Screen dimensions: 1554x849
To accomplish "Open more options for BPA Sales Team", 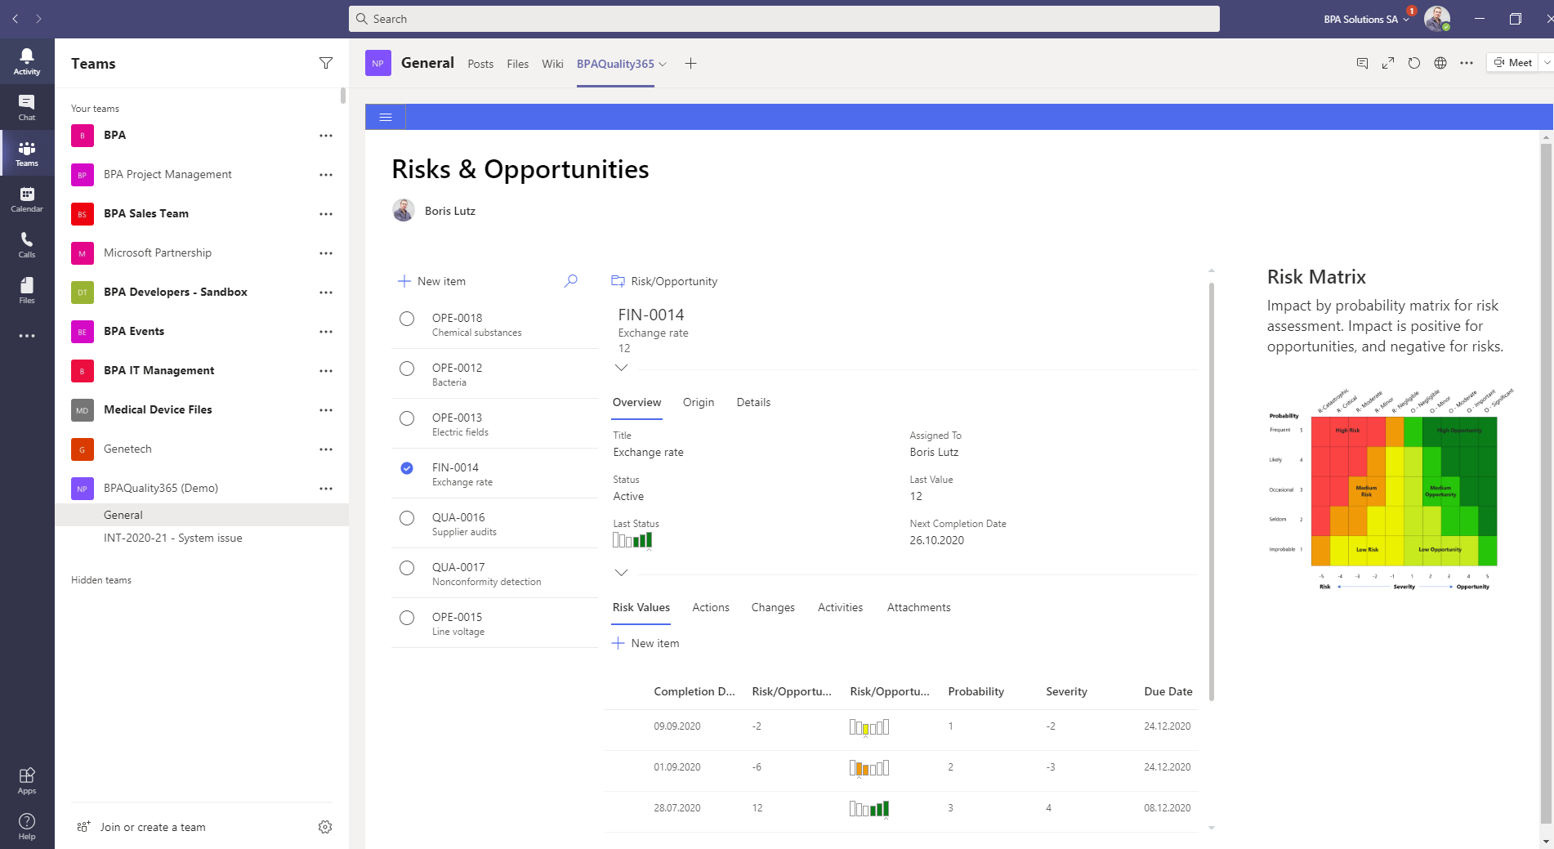I will click(326, 213).
